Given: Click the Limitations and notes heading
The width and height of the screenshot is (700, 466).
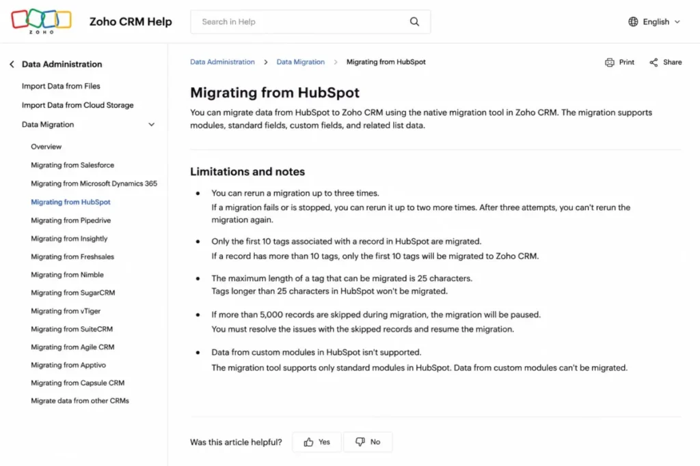Looking at the screenshot, I should point(247,171).
